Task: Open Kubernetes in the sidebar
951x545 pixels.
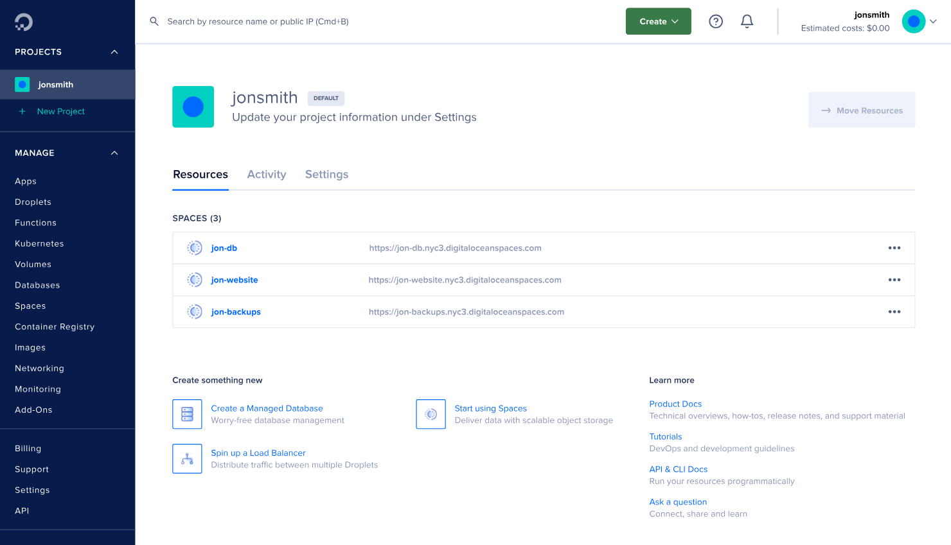Action: [39, 244]
